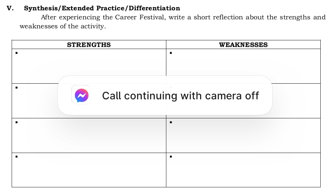
Task: Click the third row cell under STRENGTHS
Action: [x=89, y=135]
